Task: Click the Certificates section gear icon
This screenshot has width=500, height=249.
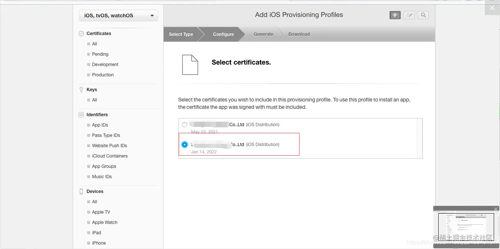Action: tap(81, 34)
